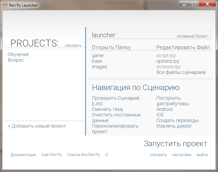The image size is (218, 172).
Task: Click Перекомпилировать проект
Action: tap(115, 129)
